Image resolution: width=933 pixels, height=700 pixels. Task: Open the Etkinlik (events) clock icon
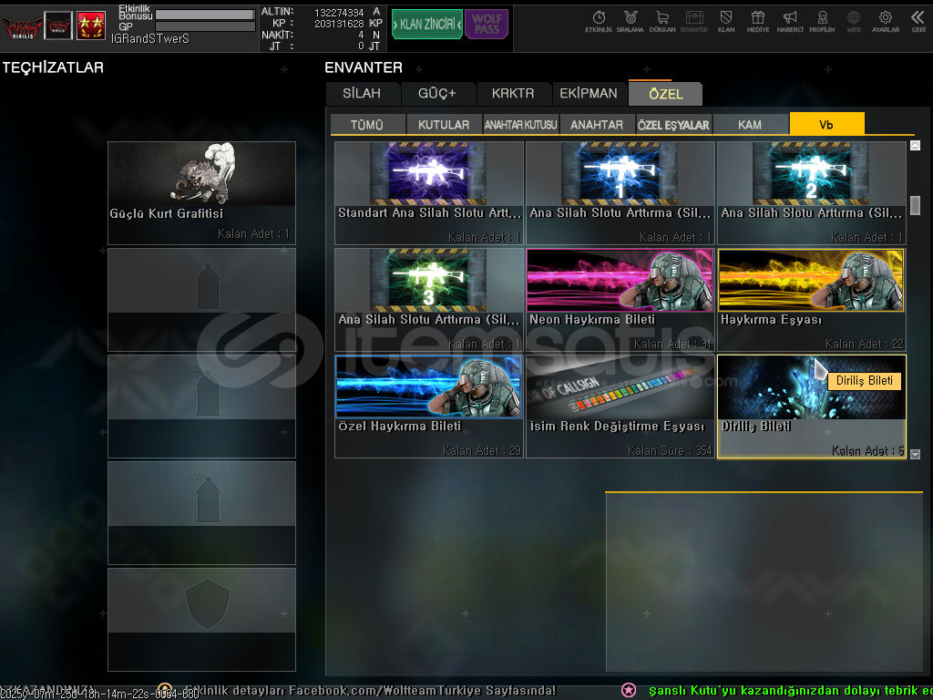click(x=599, y=22)
